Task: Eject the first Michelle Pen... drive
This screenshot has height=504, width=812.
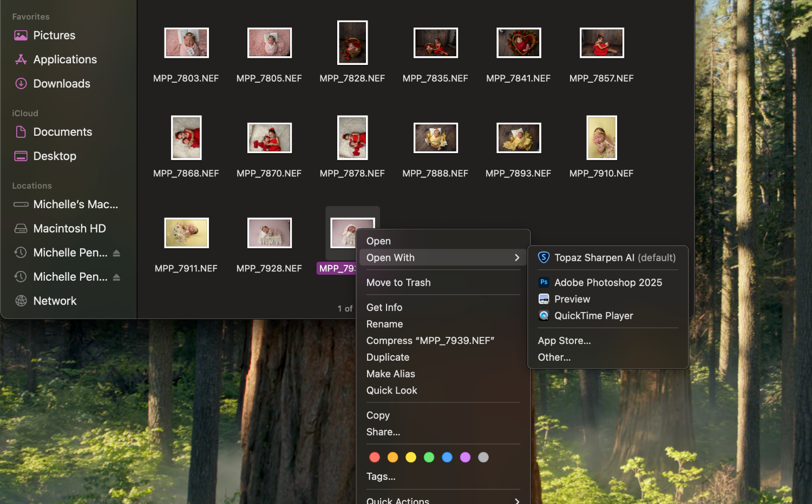Action: (116, 253)
